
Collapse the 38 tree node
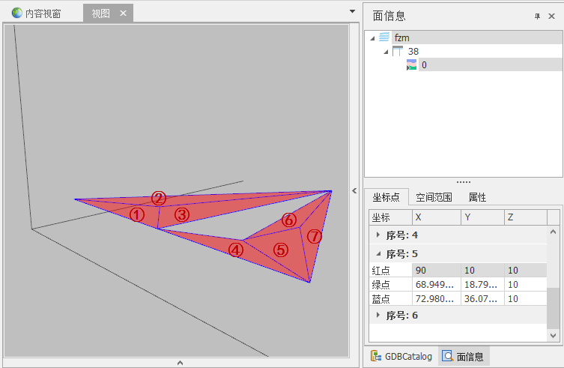(x=386, y=51)
